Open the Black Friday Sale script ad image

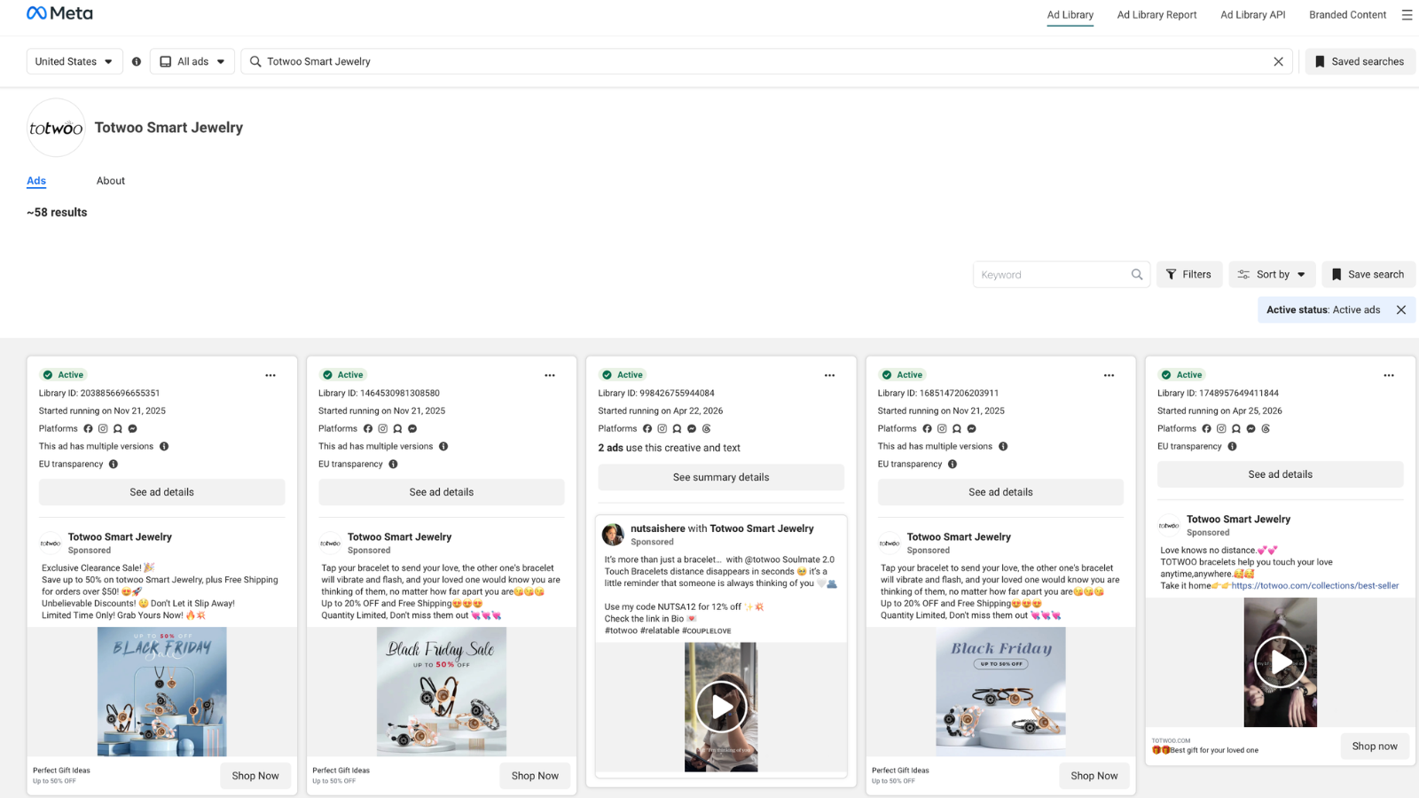[x=441, y=692]
